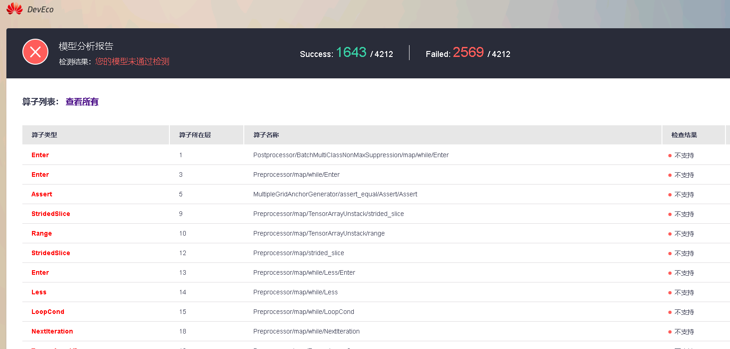Select the Assert operator type
730x349 pixels.
coord(42,194)
